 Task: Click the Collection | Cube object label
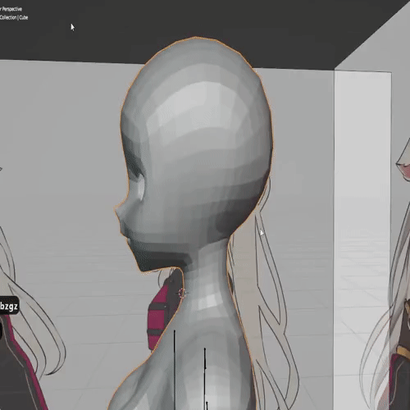tap(14, 17)
